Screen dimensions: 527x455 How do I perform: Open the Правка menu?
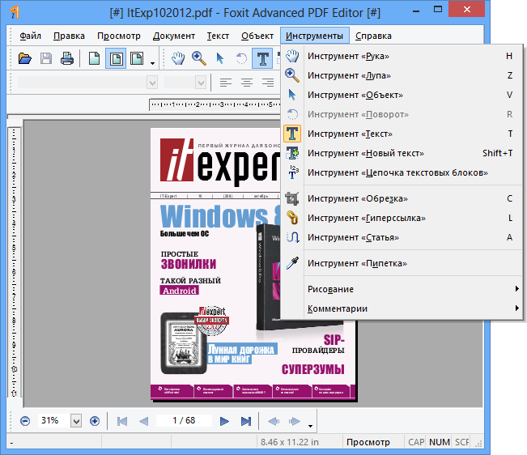(x=69, y=36)
